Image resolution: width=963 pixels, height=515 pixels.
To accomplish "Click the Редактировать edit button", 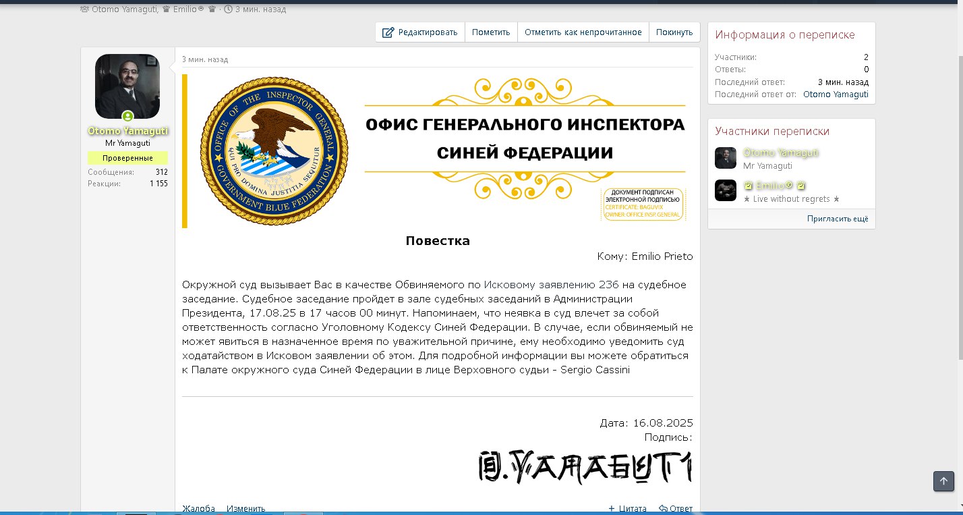I will pyautogui.click(x=420, y=32).
